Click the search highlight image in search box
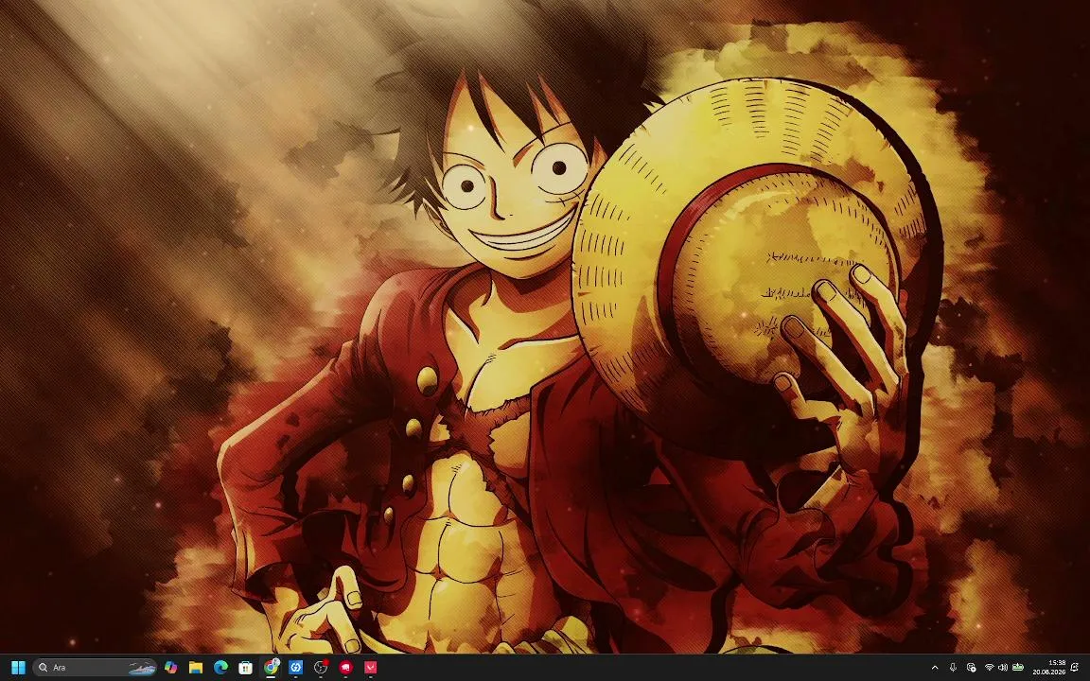The image size is (1090, 681). pyautogui.click(x=142, y=669)
